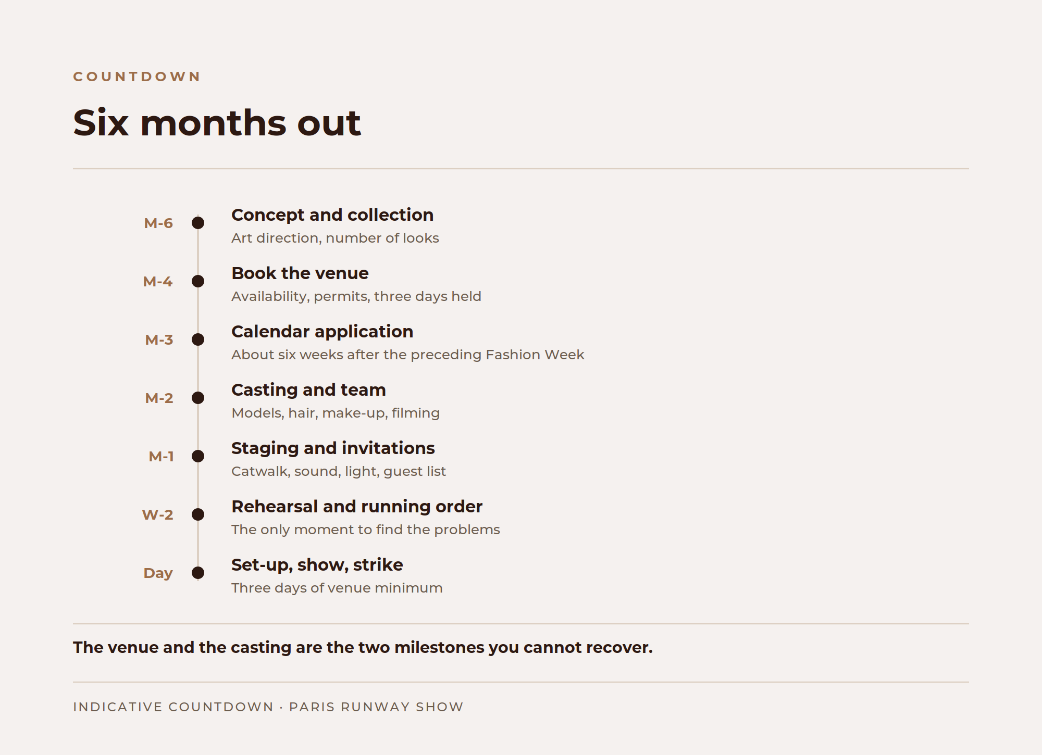This screenshot has height=755, width=1042.
Task: Select the venue and casting summary sentence
Action: tap(363, 647)
